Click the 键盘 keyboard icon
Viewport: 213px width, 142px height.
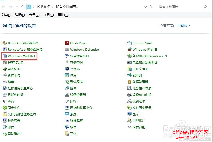[x=4, y=82]
